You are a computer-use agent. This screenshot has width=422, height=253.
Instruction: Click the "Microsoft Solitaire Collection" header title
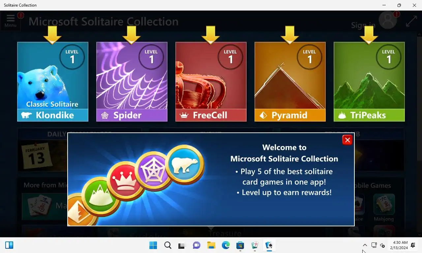(104, 22)
